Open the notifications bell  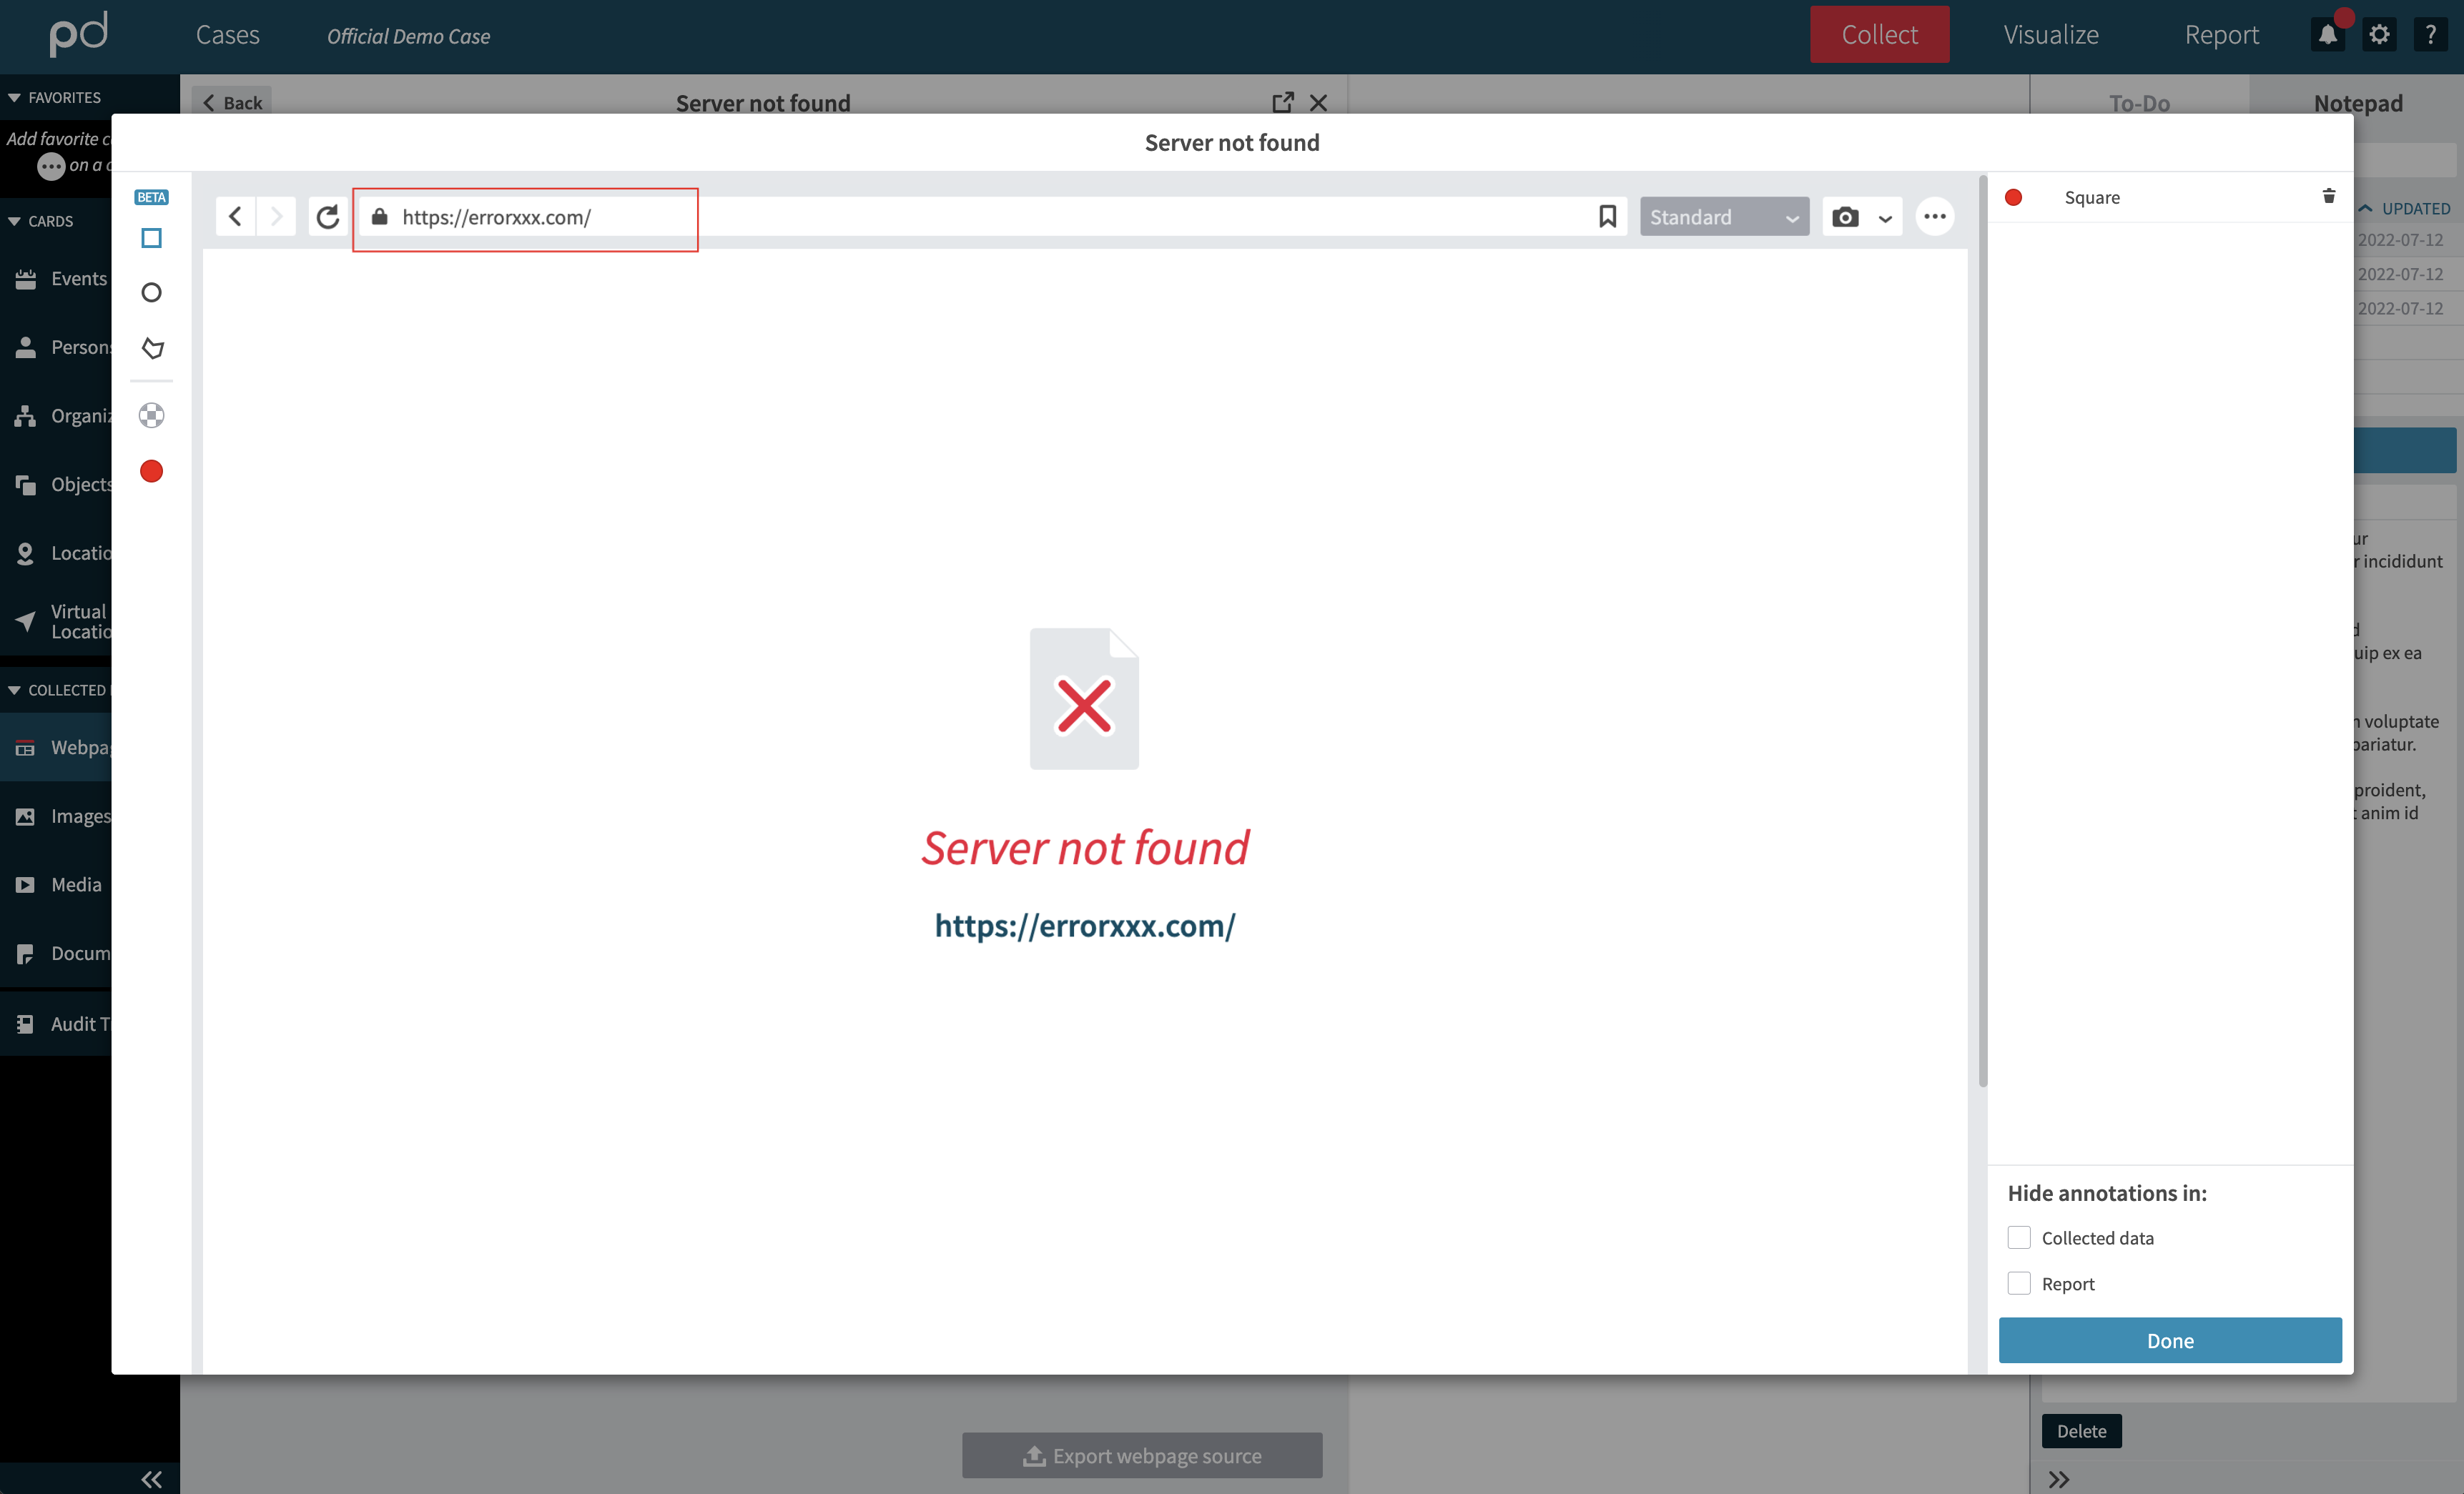[x=2327, y=35]
